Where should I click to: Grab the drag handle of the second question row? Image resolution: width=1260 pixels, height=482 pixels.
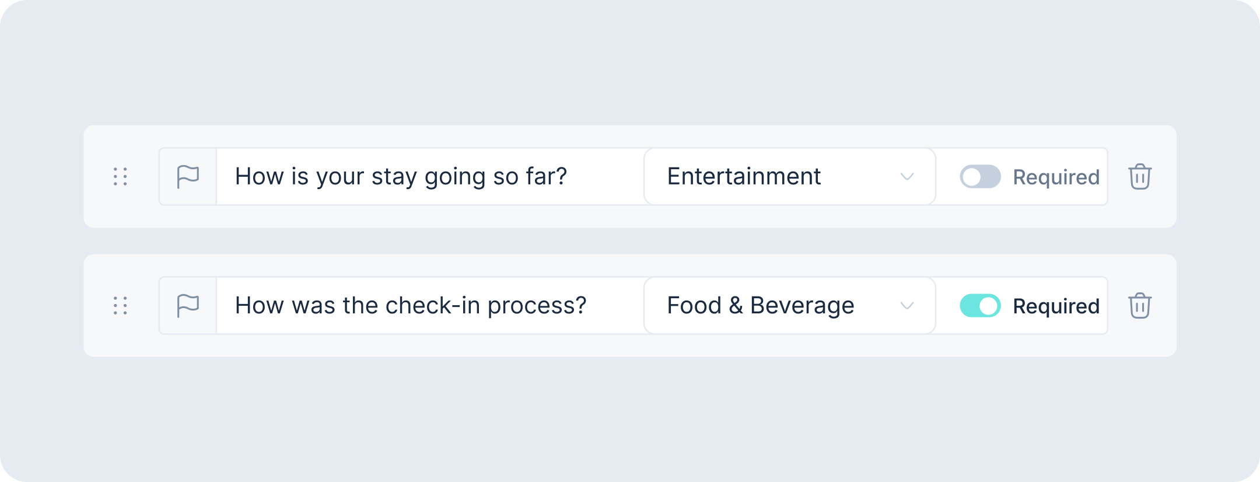(120, 305)
